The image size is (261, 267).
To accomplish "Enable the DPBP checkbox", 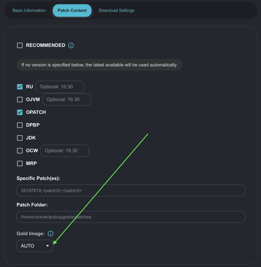I will tap(20, 125).
